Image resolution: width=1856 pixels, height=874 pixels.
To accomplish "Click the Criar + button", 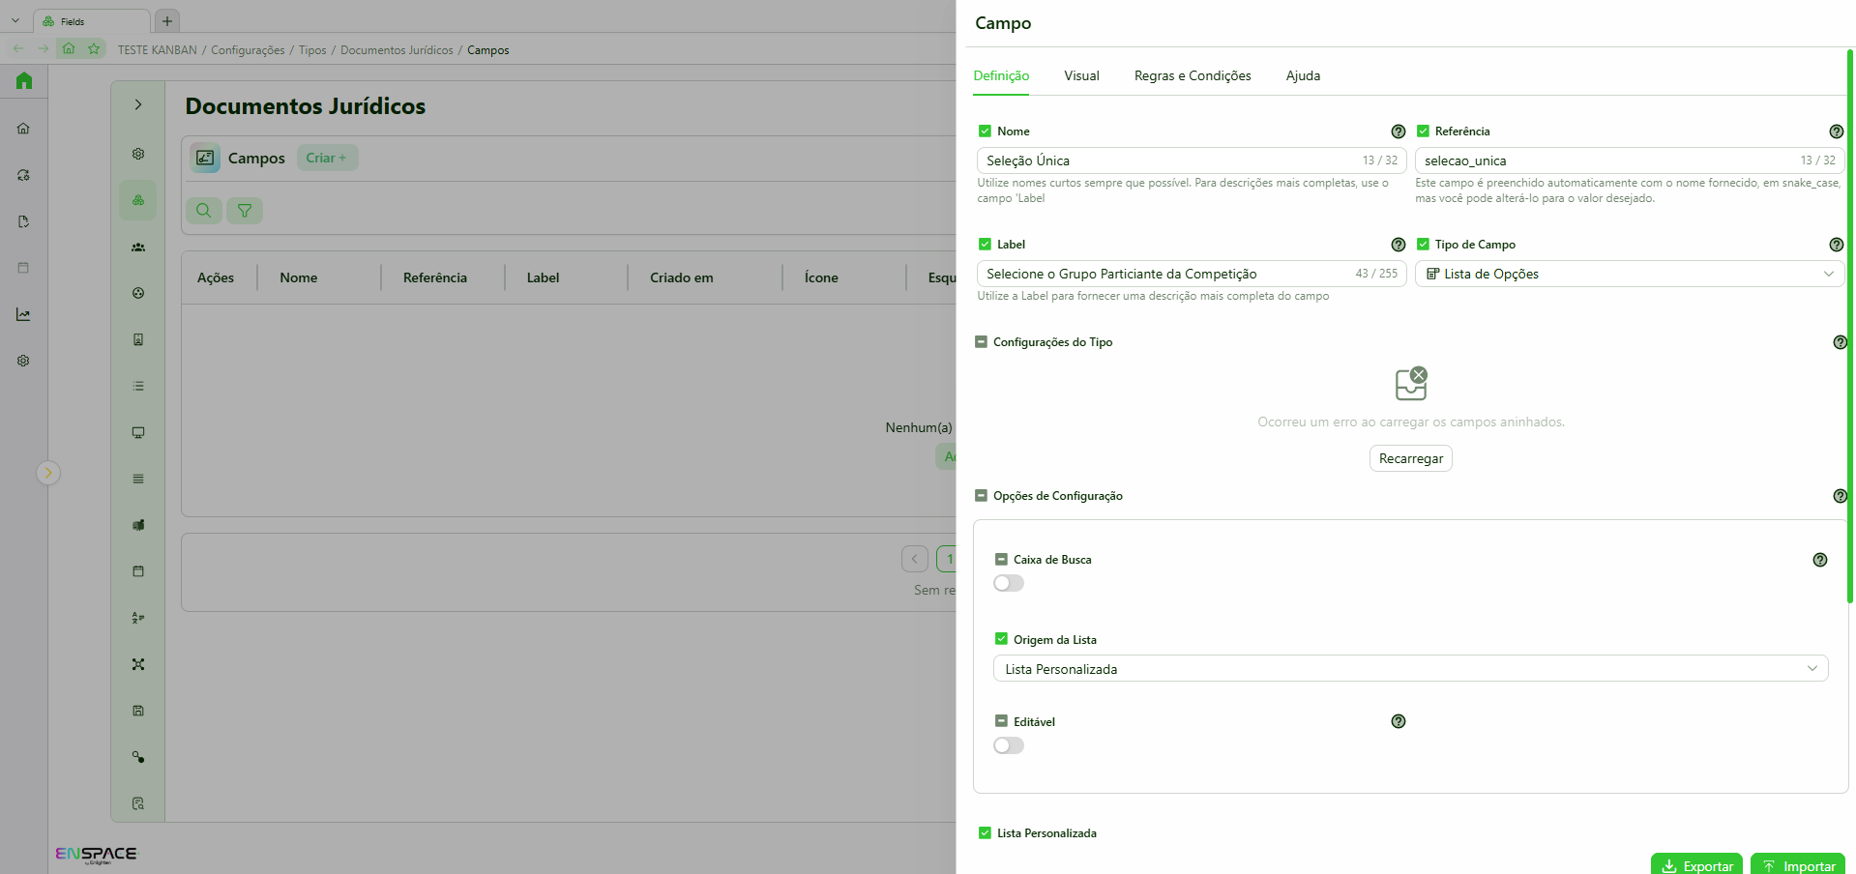I will click(x=326, y=158).
